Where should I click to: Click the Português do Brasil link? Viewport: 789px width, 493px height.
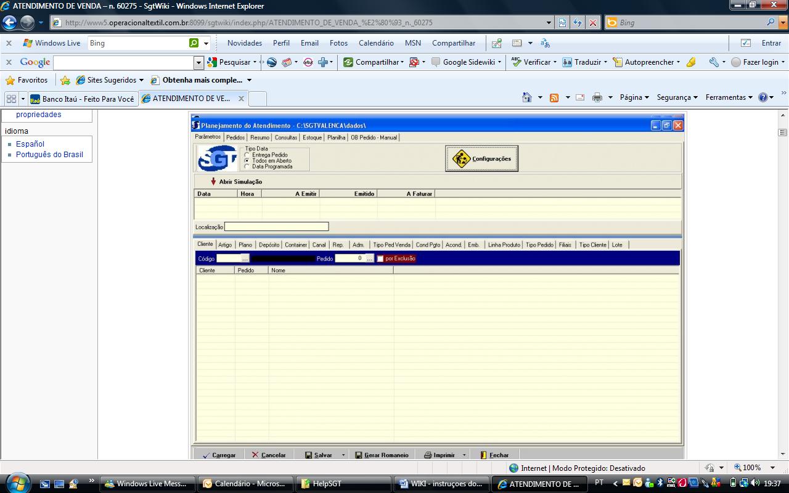coord(49,155)
